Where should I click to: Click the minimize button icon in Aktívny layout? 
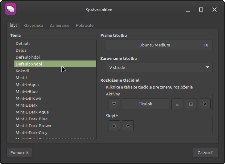(177, 104)
